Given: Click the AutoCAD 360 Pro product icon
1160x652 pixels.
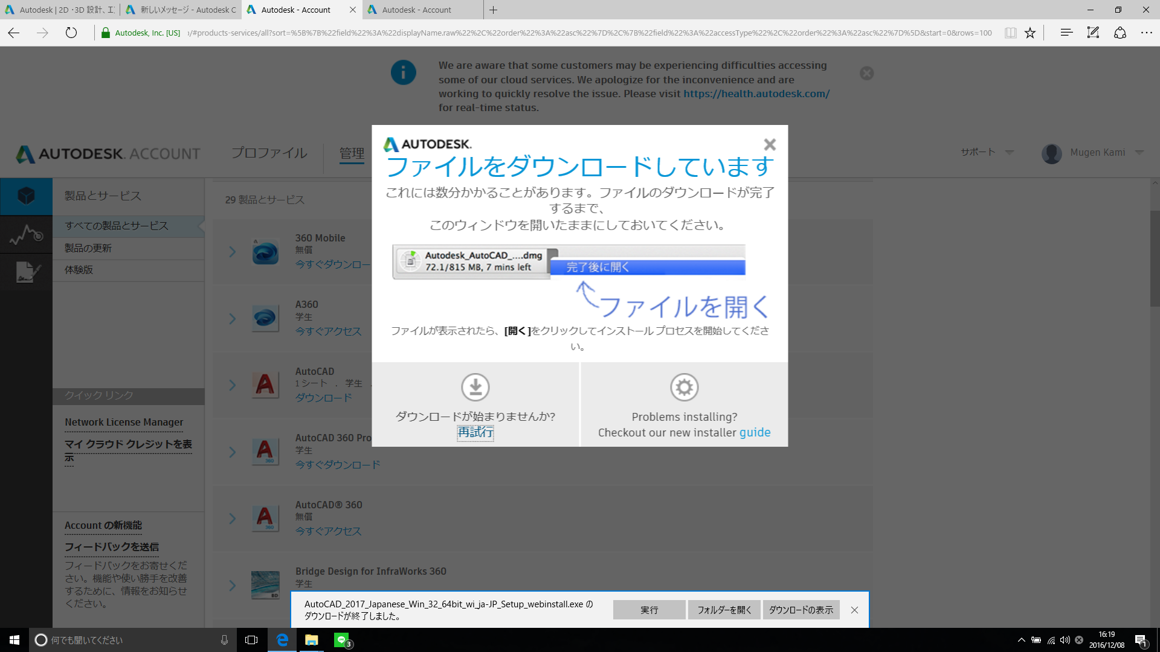Looking at the screenshot, I should pos(265,452).
